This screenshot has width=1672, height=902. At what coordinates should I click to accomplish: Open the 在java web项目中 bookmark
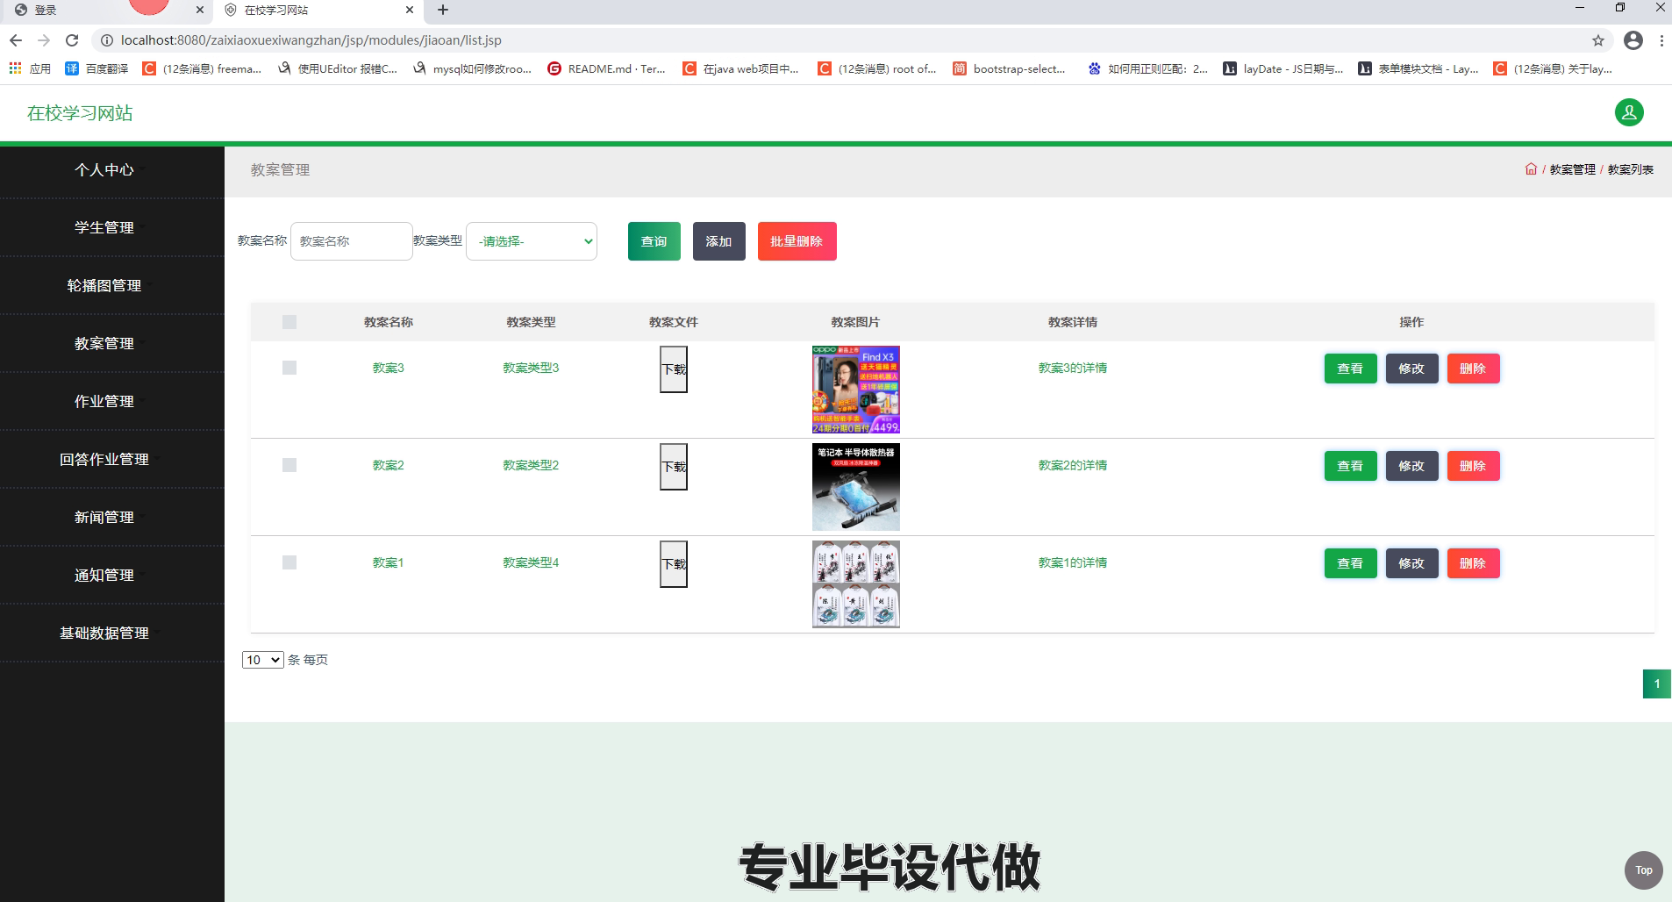point(741,68)
